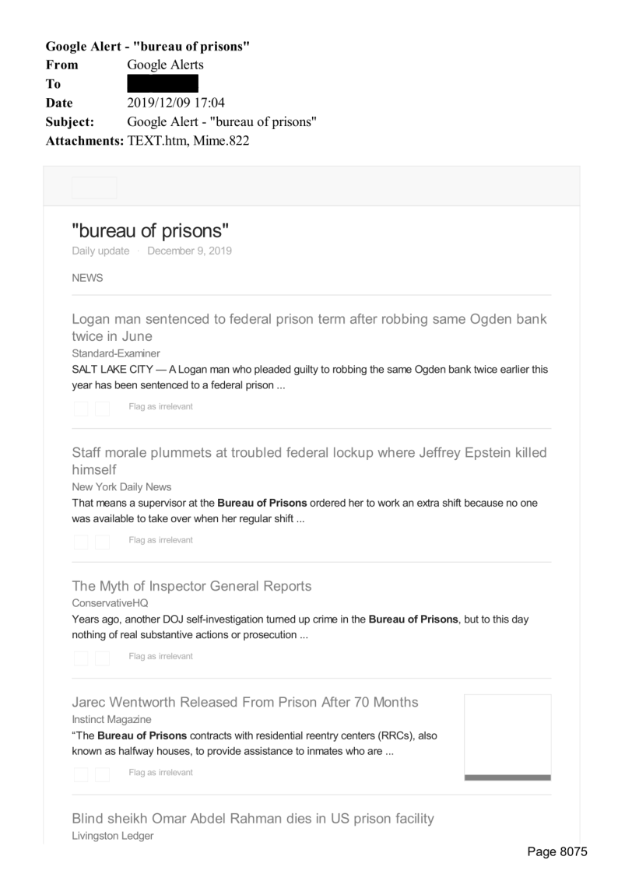Click second share icon under ConservativeHQ article
This screenshot has height=874, width=618.
pyautogui.click(x=102, y=658)
